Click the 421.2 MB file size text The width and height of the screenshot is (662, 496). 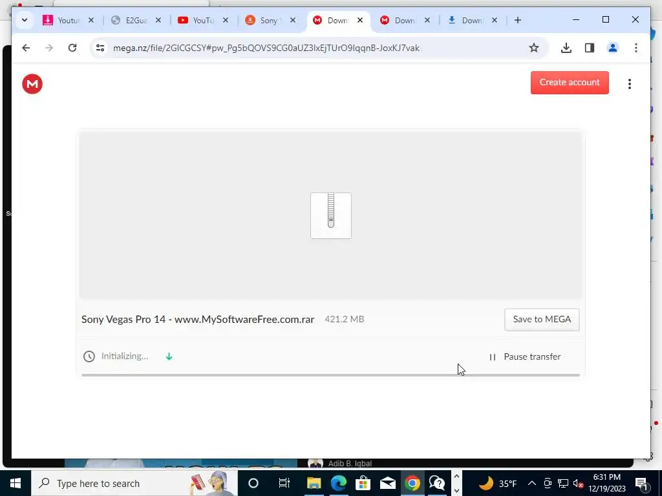pos(344,319)
